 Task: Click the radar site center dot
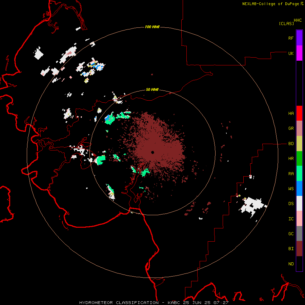coord(153,152)
